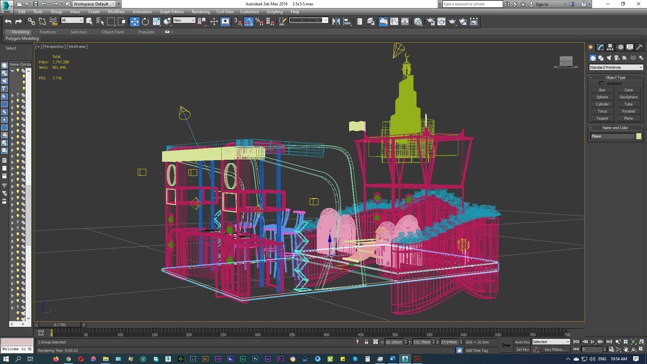Click the Select and Link tool

[31, 22]
